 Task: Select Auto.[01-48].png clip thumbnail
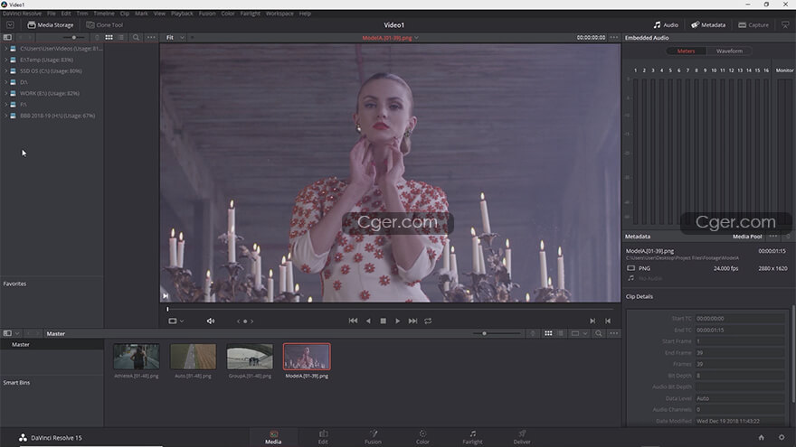click(193, 357)
